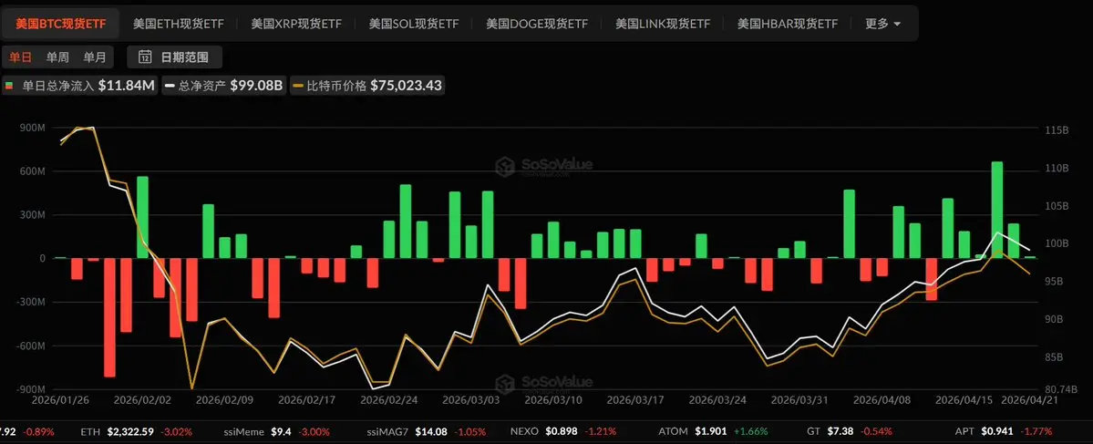Image resolution: width=1093 pixels, height=444 pixels.
Task: Click the white 总净资产 legend line marker
Action: point(170,86)
